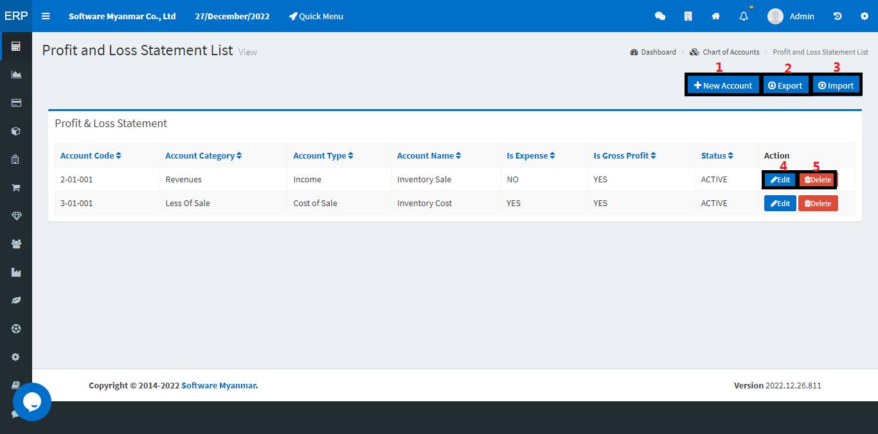Delete the Inventory Cost account row

pos(818,204)
